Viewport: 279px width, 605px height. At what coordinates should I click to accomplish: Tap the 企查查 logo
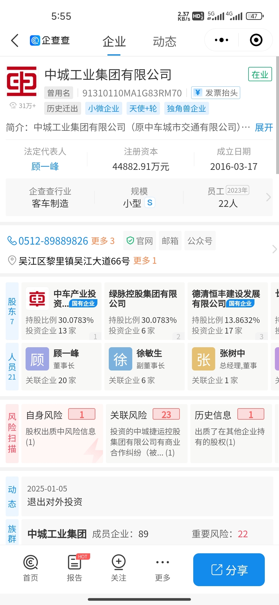click(x=50, y=40)
